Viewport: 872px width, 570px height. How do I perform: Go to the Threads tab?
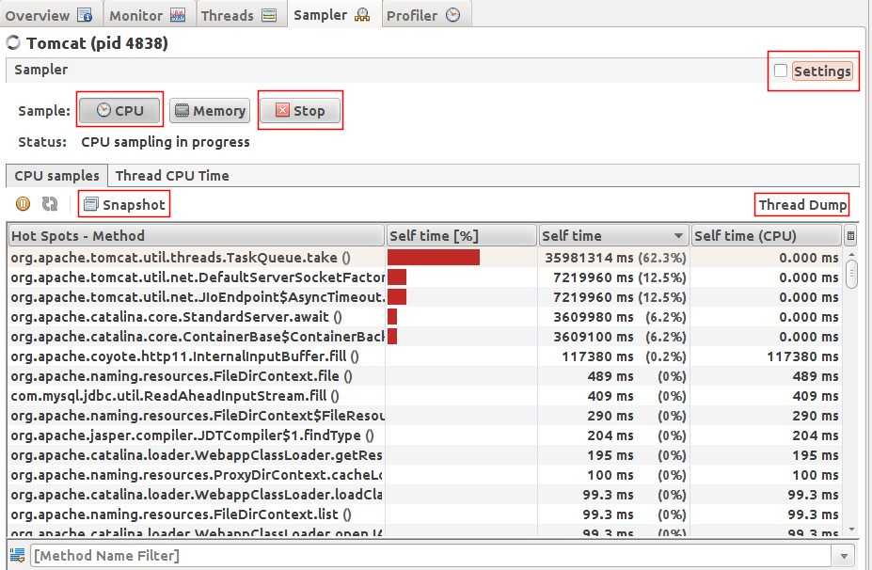coord(239,14)
